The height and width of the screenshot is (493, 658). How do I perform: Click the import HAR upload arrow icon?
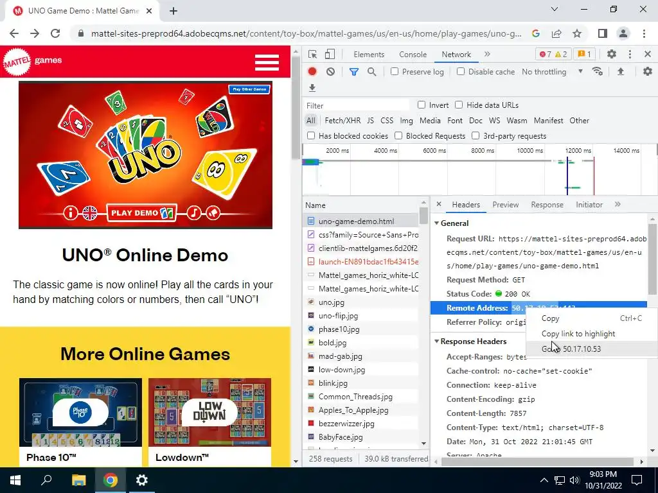tap(621, 72)
